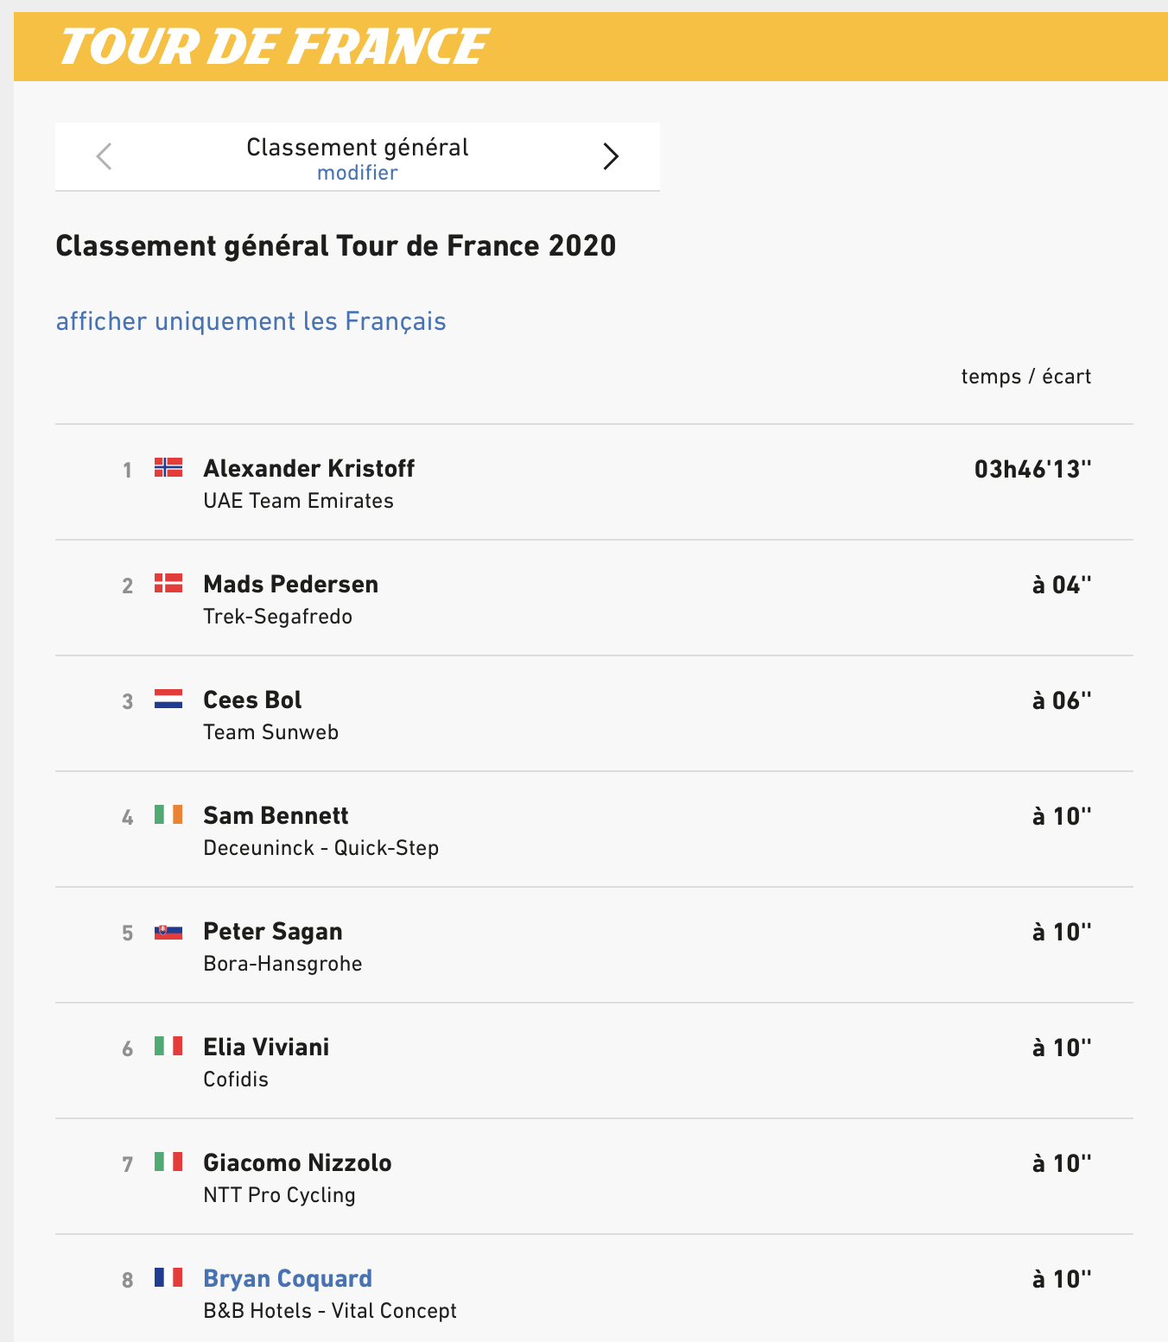Viewport: 1168px width, 1342px height.
Task: Open Bryan Coquard's rider page
Action: coord(288,1278)
